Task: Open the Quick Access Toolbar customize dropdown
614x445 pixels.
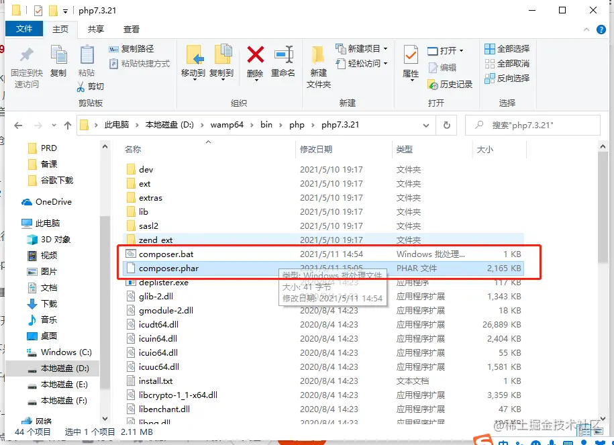Action: click(65, 11)
